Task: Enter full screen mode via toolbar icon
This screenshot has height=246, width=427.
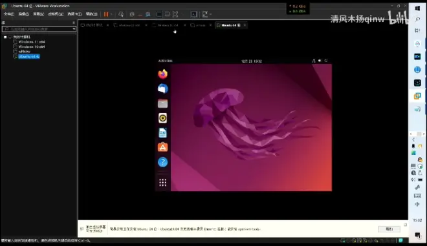Action: (175, 14)
